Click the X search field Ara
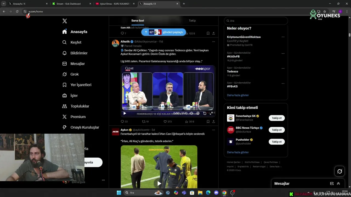Viewport: 351px width, 197px height. click(256, 21)
